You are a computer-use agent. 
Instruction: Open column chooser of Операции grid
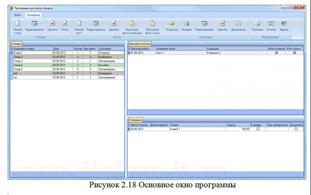[129, 125]
